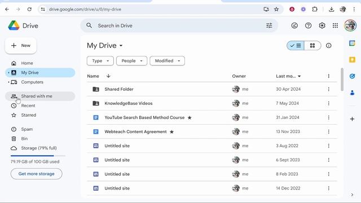Open the Modified filter dropdown
361x203 pixels.
(167, 61)
